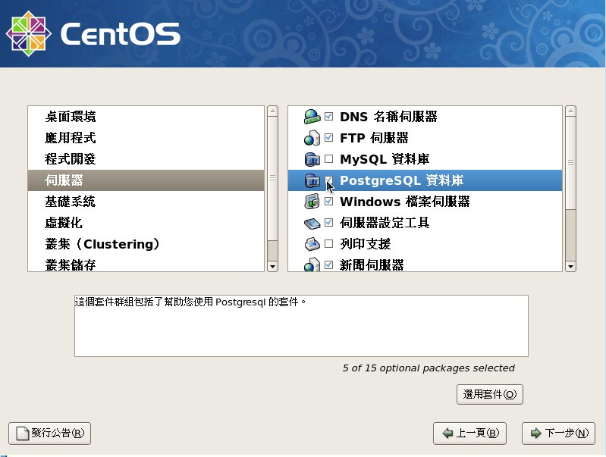The image size is (606, 457).
Task: Click the 伺服器設定工具 label
Action: click(x=385, y=223)
